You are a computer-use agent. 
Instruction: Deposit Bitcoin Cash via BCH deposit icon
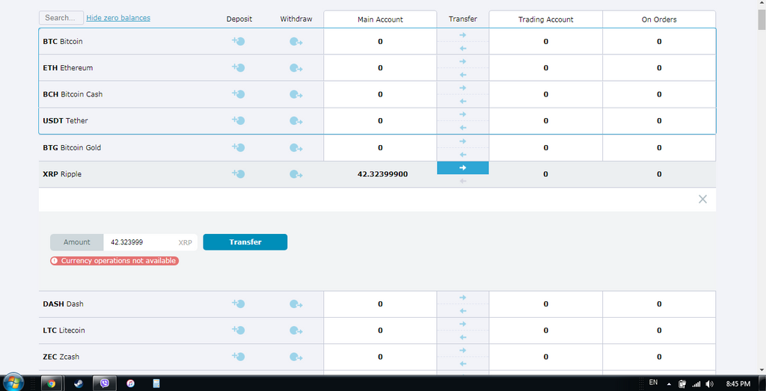(238, 94)
